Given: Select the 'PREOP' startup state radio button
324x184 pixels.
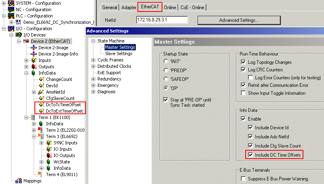Looking at the screenshot, I should pos(166,70).
